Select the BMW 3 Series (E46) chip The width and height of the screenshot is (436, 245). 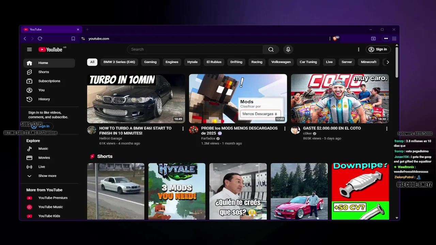tap(119, 62)
